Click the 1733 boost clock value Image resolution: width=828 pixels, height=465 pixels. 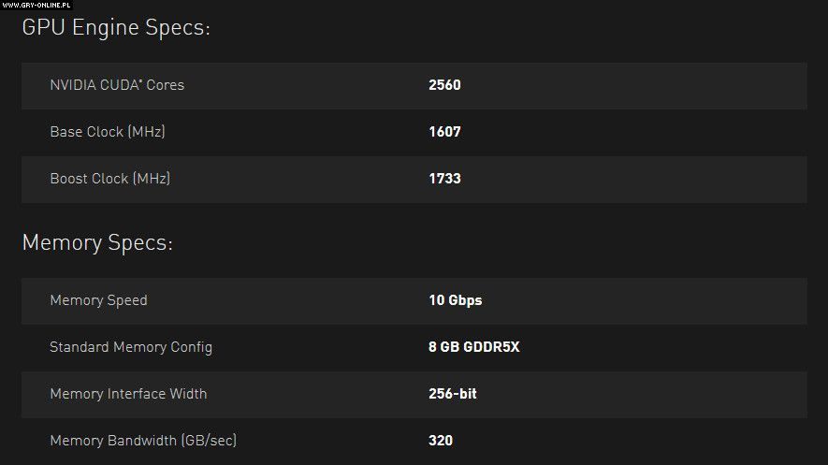coord(444,179)
